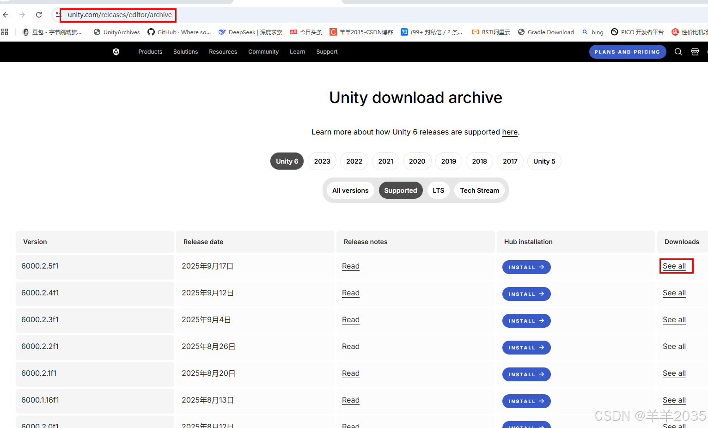
Task: Switch to the Tech Stream tab
Action: 479,190
